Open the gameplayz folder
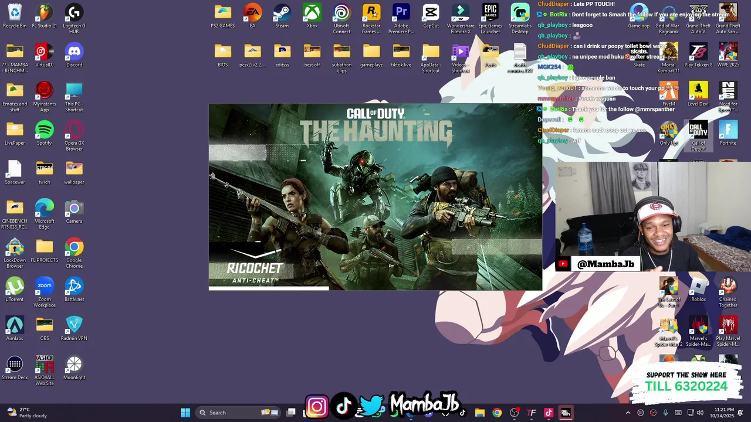The image size is (751, 422). tap(371, 55)
